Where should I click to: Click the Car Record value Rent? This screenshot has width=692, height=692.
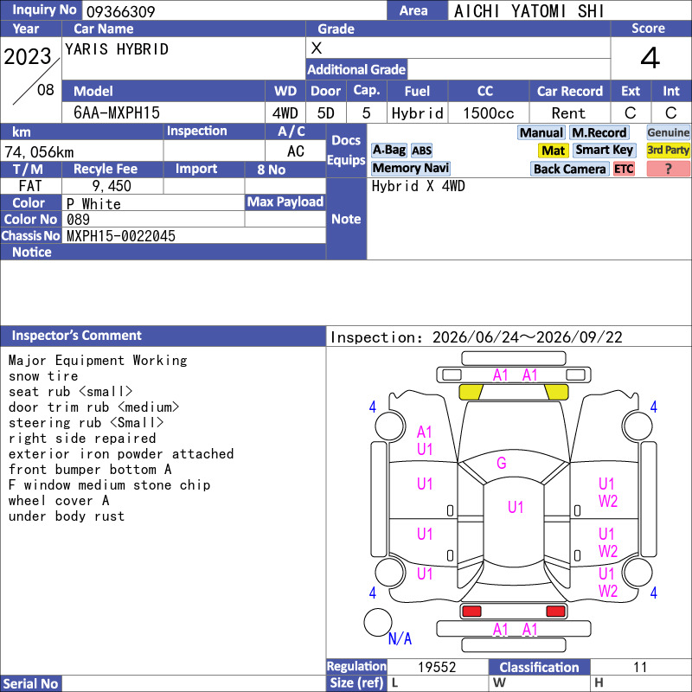(568, 113)
